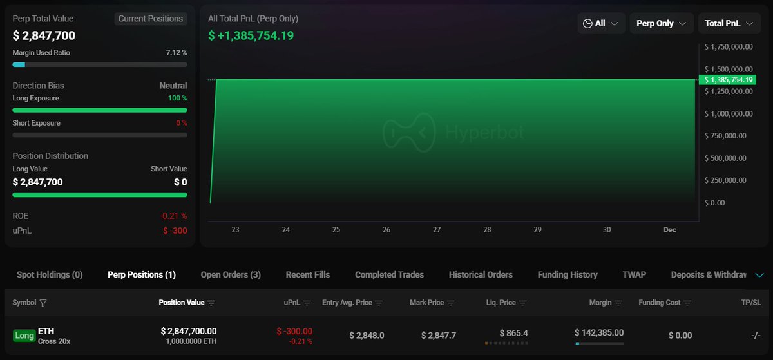The height and width of the screenshot is (360, 773).
Task: Expand more tabs with the blue chevron
Action: 759,275
